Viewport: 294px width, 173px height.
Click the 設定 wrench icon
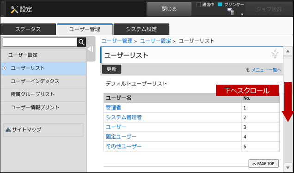tap(14, 10)
